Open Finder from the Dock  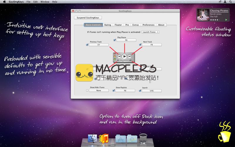point(92,138)
